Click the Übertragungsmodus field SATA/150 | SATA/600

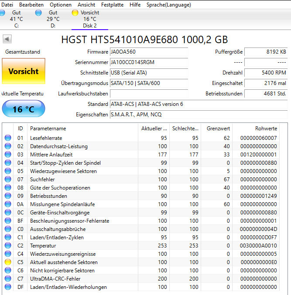point(149,83)
